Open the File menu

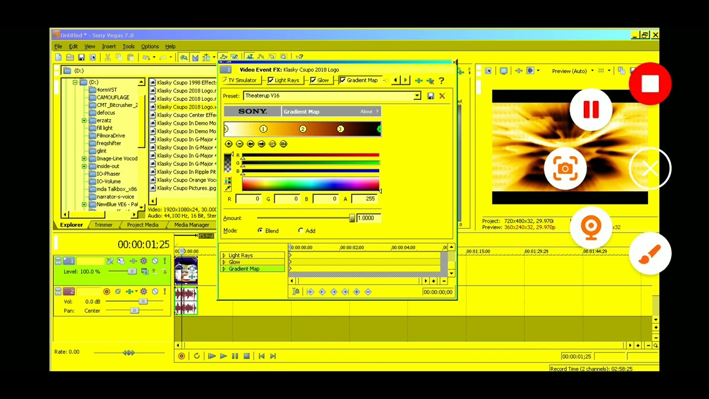coord(58,47)
